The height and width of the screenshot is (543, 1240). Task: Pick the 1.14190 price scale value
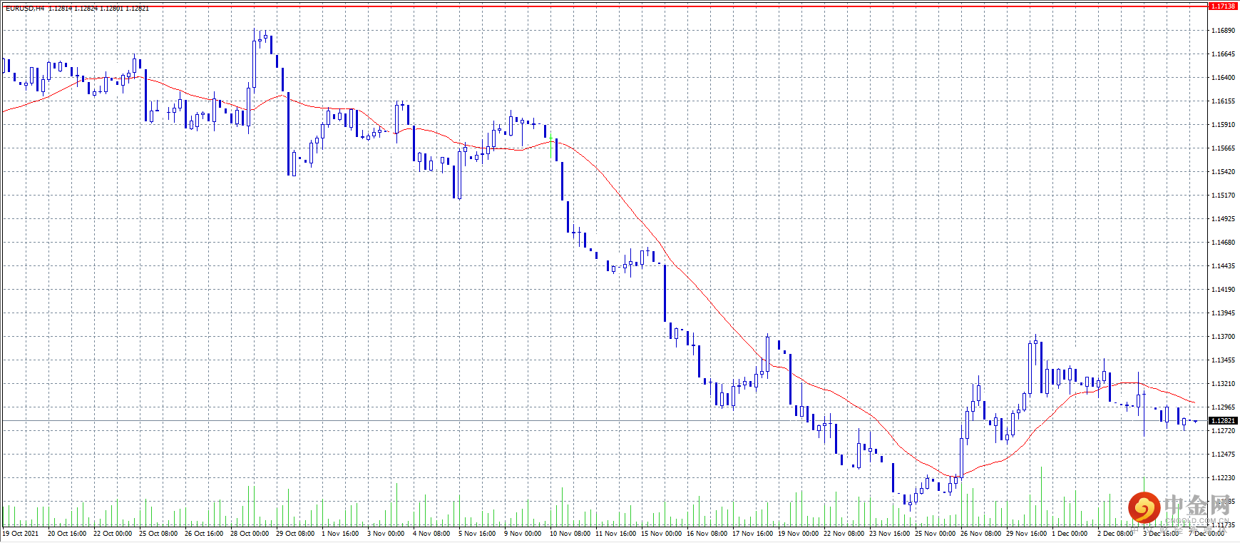pos(1223,290)
